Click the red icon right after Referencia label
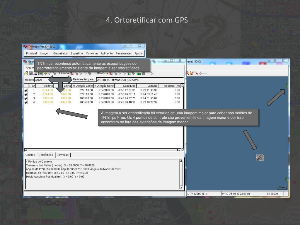Image resolution: width=300 pixels, height=225 pixels. 111,74
